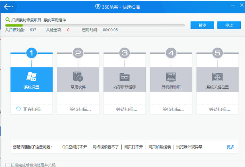The height and width of the screenshot is (167, 245).
Task: Select the 开机启动项 monitor icon
Action: (x=171, y=77)
